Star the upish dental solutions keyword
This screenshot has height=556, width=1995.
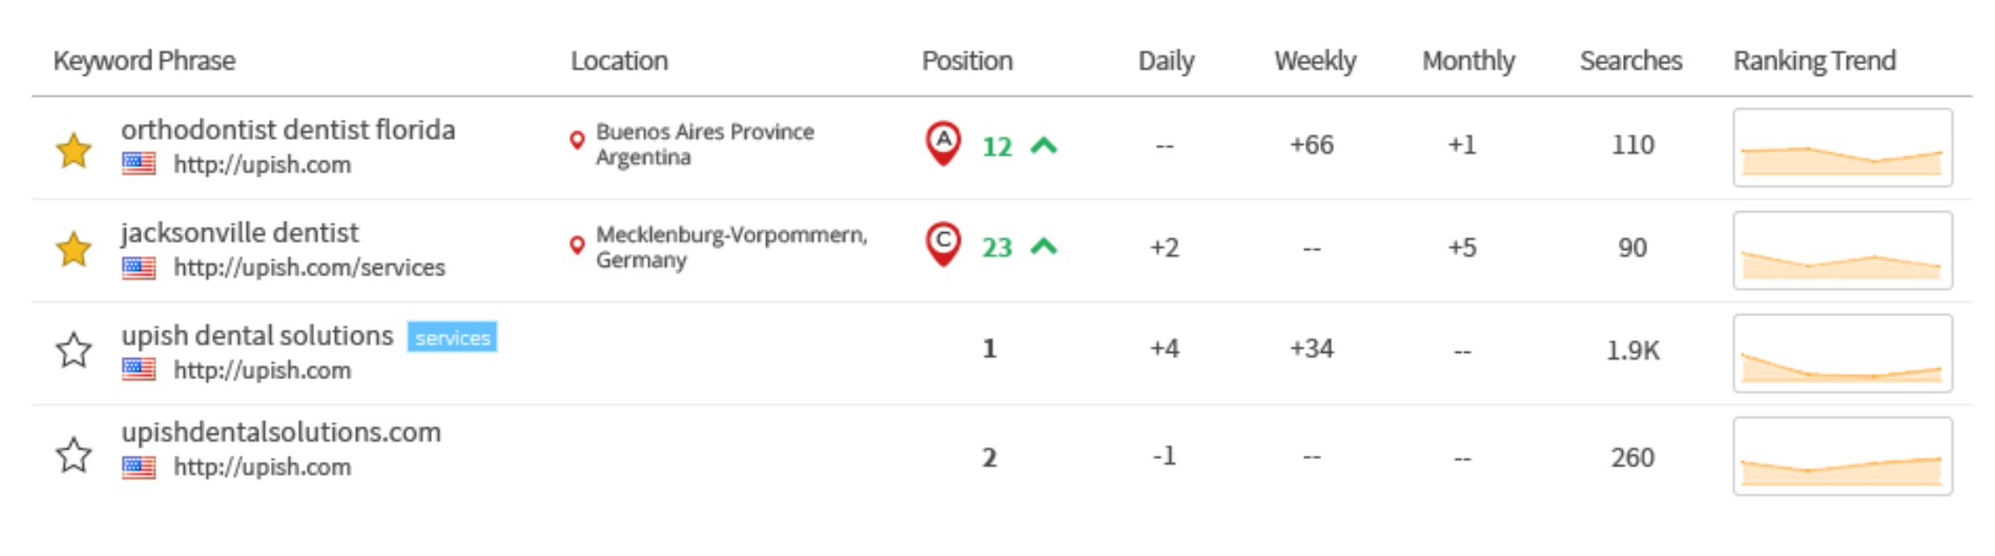[74, 350]
